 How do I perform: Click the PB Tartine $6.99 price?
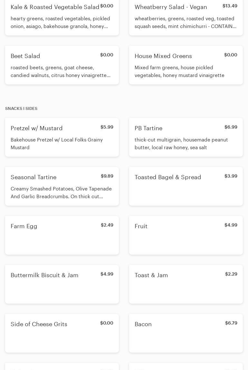(x=231, y=127)
